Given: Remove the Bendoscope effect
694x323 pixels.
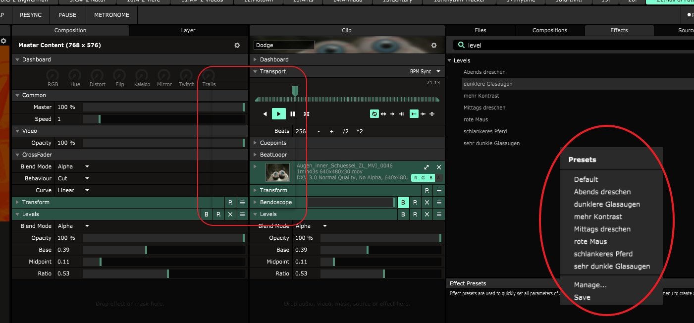Looking at the screenshot, I should point(427,202).
